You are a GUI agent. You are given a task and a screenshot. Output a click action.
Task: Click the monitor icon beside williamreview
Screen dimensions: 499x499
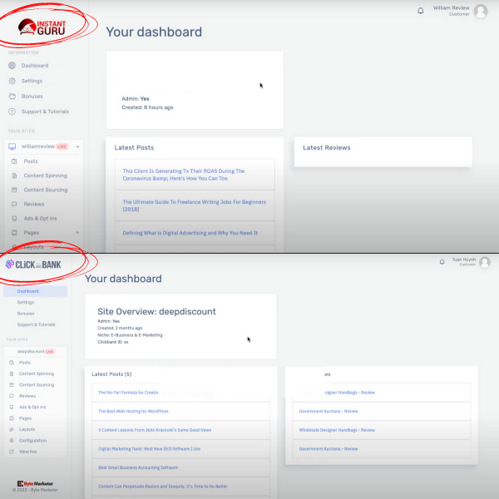[12, 146]
